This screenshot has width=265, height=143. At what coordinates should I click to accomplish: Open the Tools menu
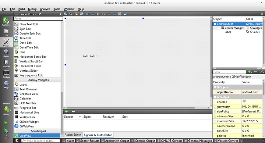(x=57, y=9)
